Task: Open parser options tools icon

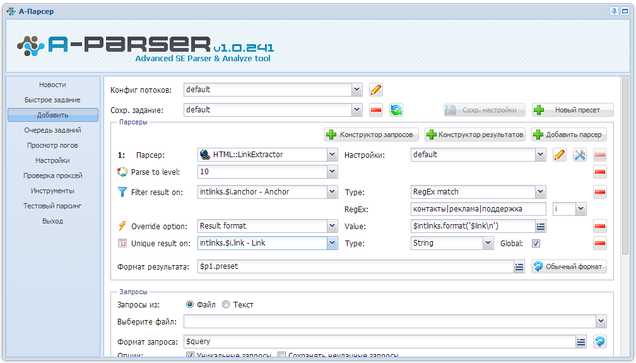Action: pyautogui.click(x=580, y=155)
